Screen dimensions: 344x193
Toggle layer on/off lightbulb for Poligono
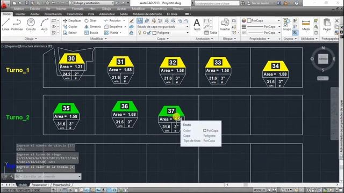(140, 33)
